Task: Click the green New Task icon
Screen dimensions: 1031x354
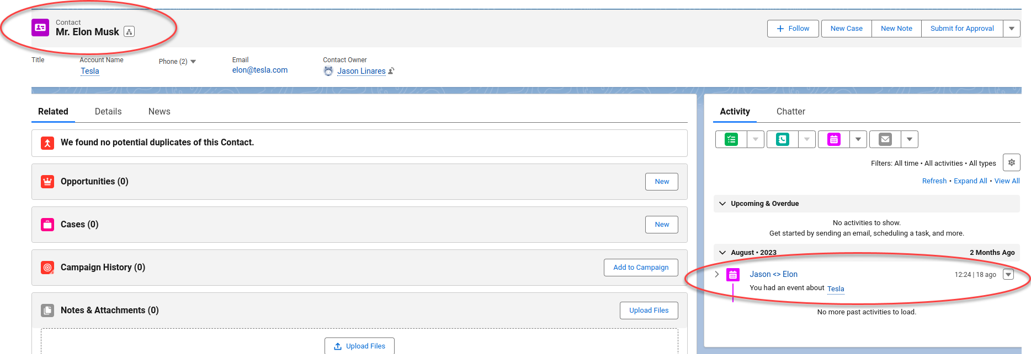Action: pyautogui.click(x=731, y=139)
